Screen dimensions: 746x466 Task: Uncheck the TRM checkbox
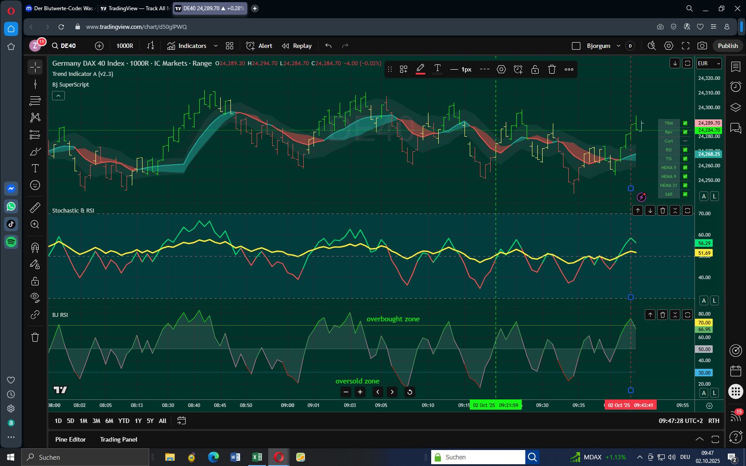(685, 123)
